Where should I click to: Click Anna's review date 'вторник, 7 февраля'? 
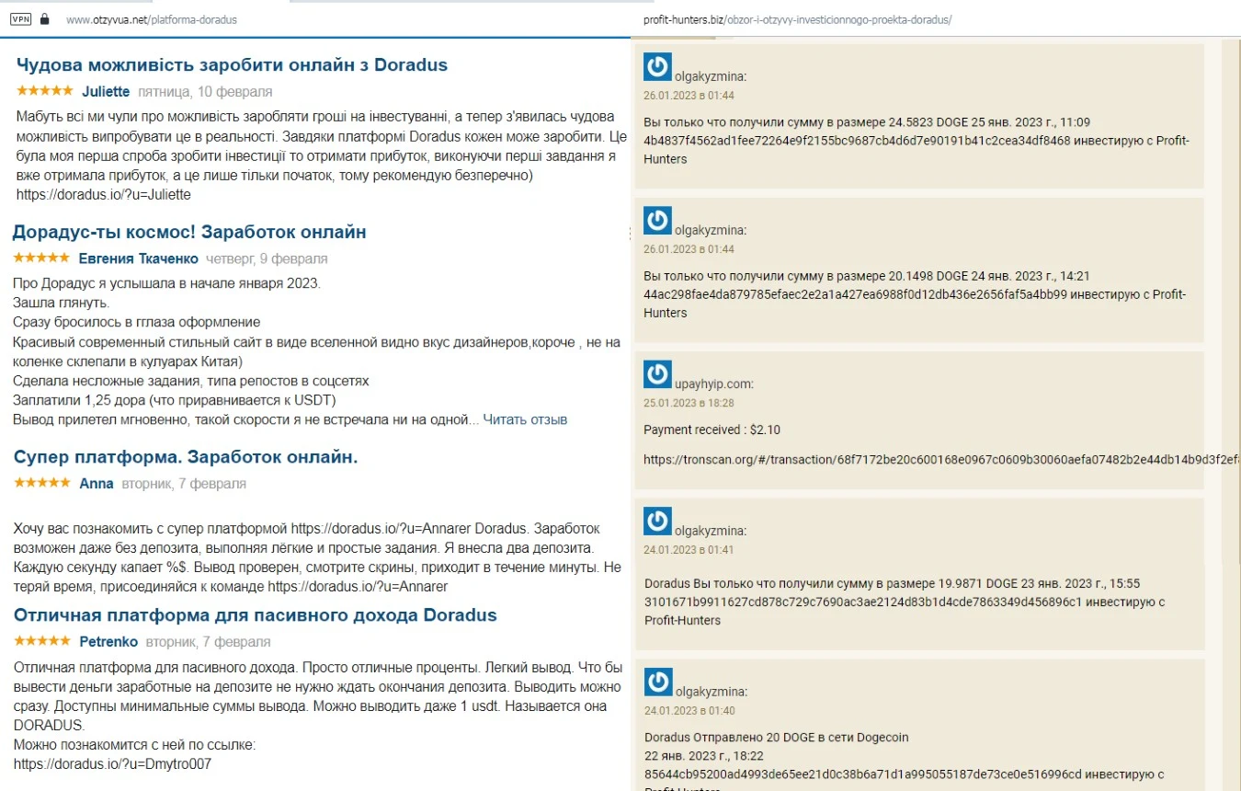pyautogui.click(x=184, y=484)
